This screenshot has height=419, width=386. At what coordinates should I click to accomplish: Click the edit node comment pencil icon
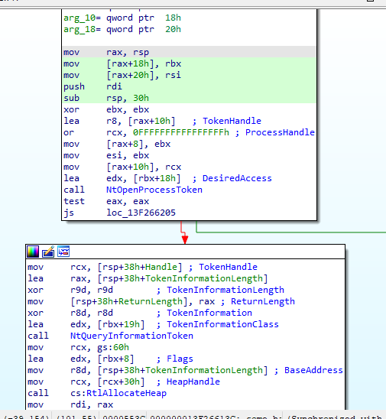tap(48, 252)
